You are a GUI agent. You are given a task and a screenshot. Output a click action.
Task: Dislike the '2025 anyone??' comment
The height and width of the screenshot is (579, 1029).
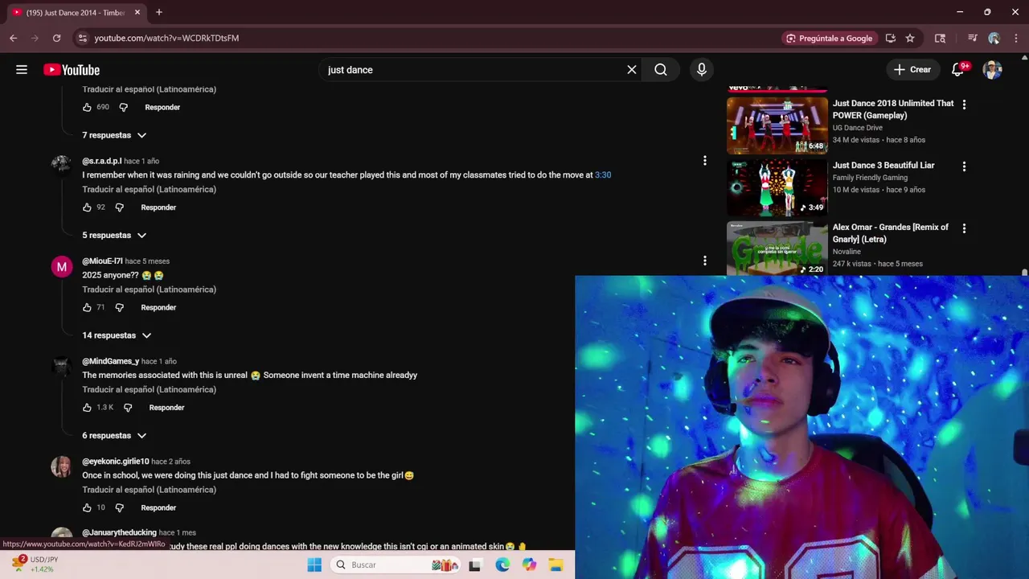coord(120,307)
